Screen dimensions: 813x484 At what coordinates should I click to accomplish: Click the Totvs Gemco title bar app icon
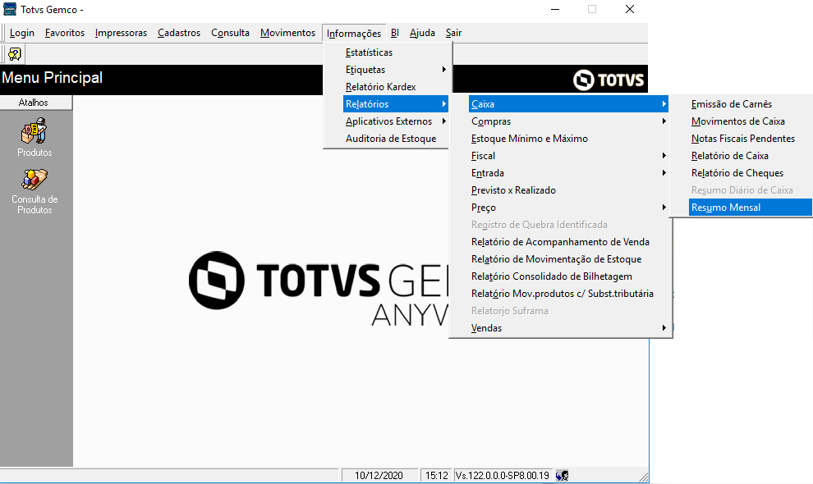(x=9, y=9)
